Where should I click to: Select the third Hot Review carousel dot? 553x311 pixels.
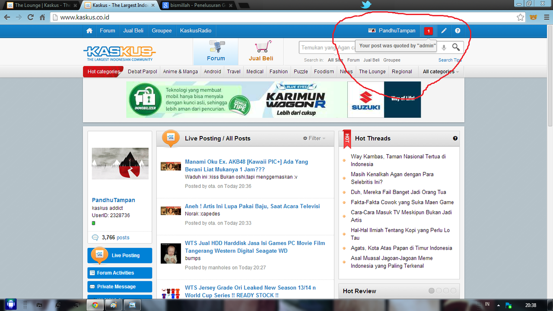(x=446, y=291)
